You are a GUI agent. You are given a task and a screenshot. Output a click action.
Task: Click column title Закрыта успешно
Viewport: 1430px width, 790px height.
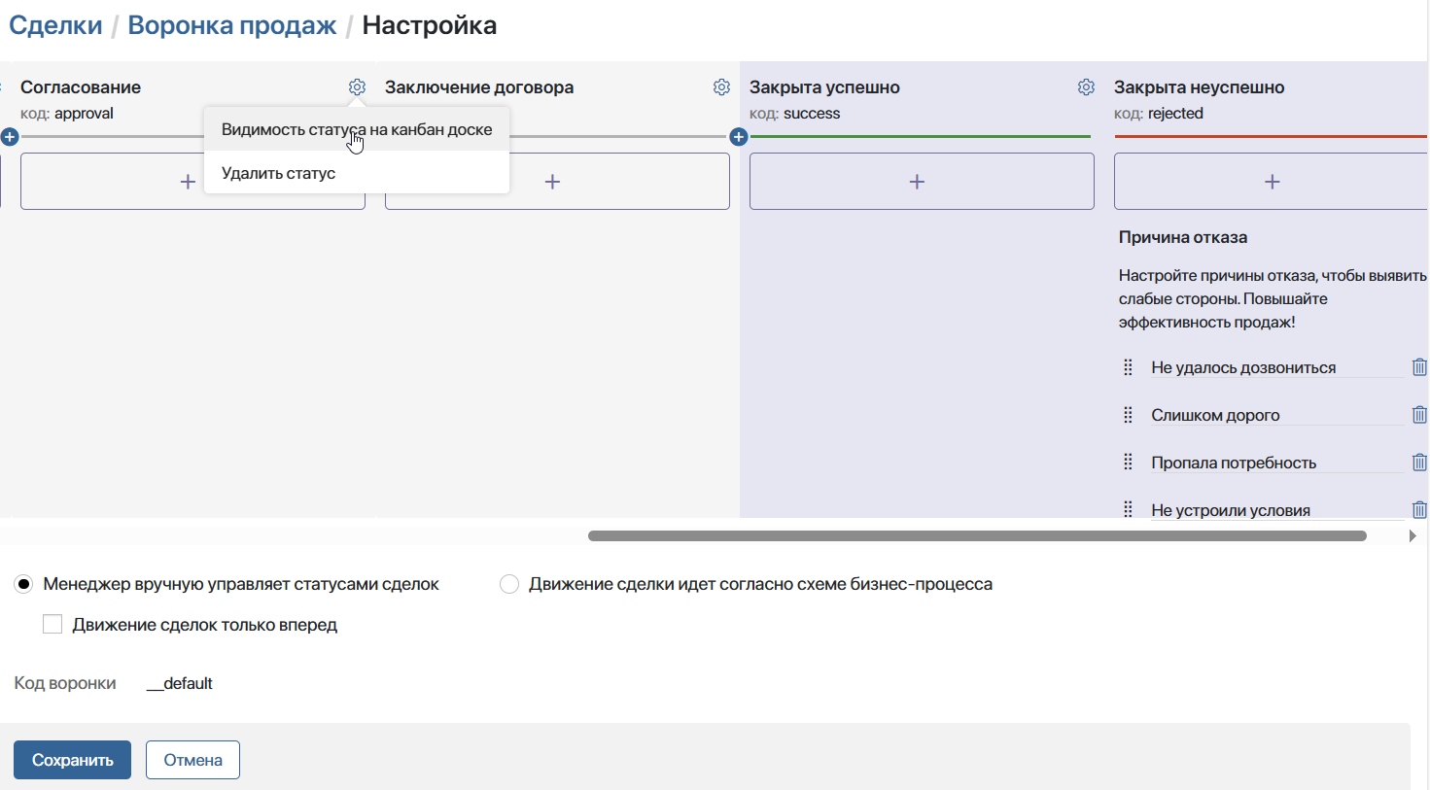point(824,87)
